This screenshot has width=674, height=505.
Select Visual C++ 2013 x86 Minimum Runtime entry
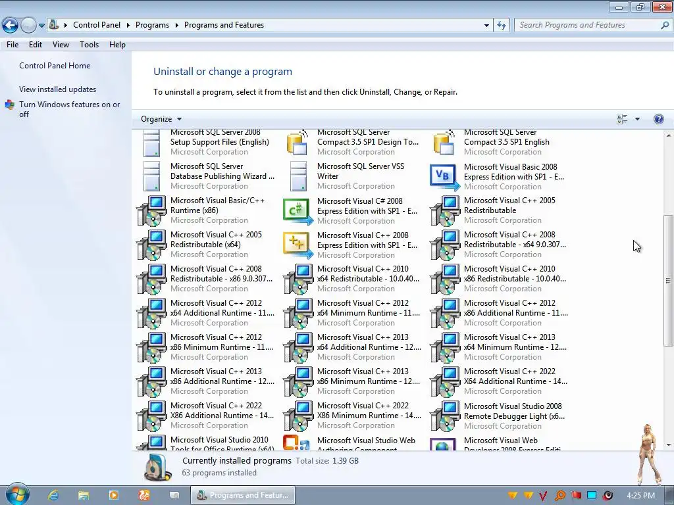click(x=353, y=381)
